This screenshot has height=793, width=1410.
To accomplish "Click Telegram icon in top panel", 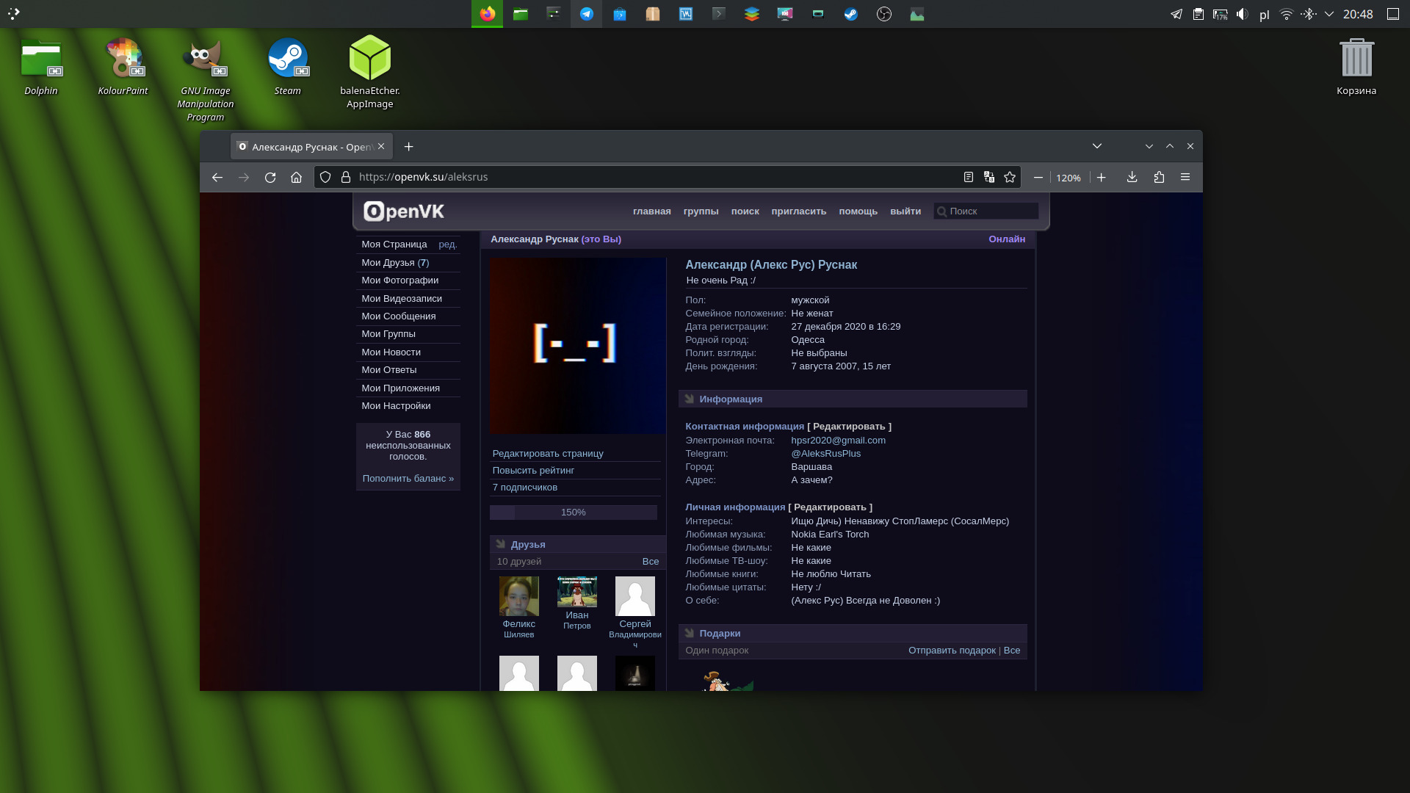I will coord(587,14).
